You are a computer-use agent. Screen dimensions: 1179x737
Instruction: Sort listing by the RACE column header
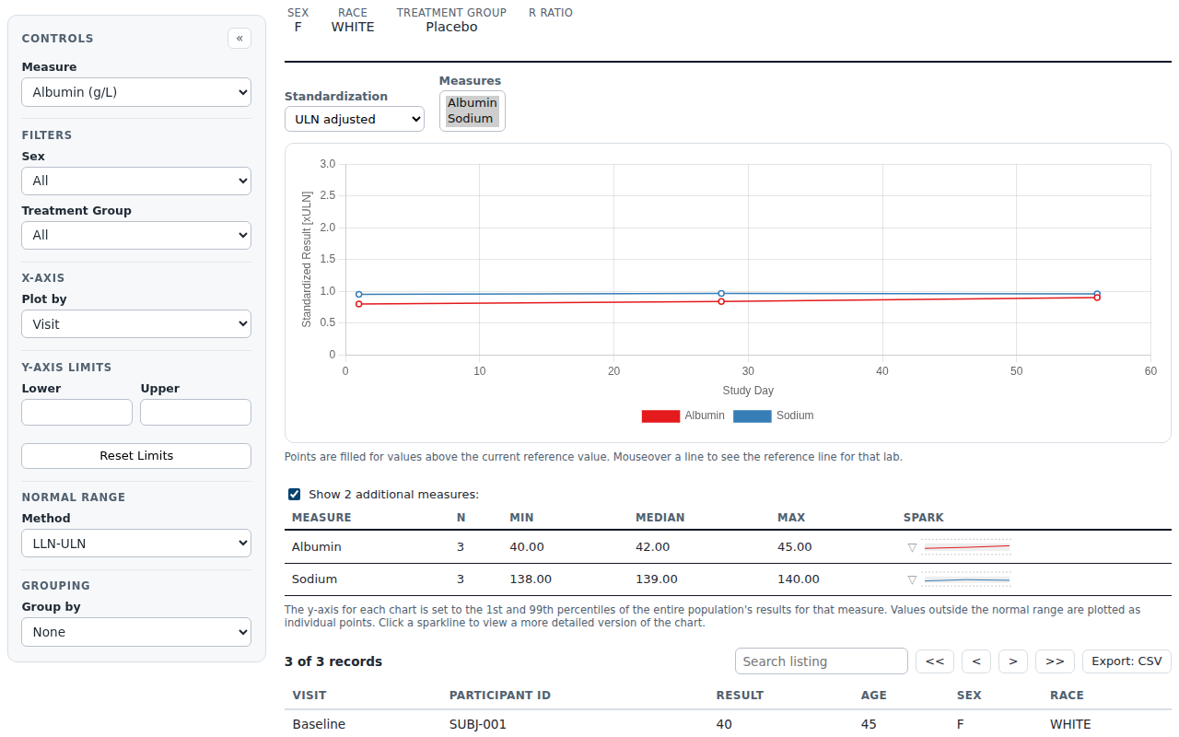click(x=1067, y=696)
